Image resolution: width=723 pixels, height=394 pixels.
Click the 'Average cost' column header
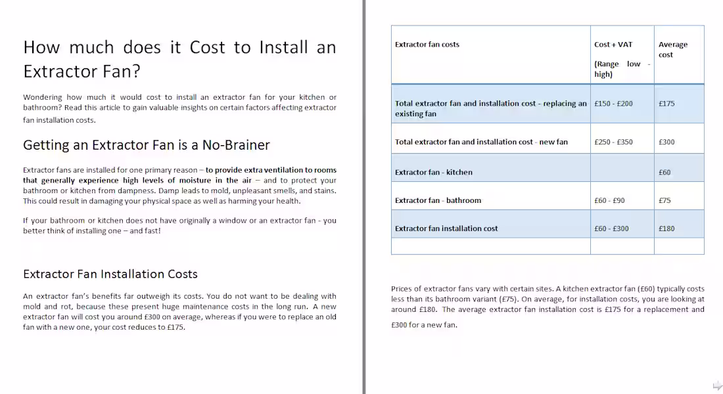click(x=672, y=51)
